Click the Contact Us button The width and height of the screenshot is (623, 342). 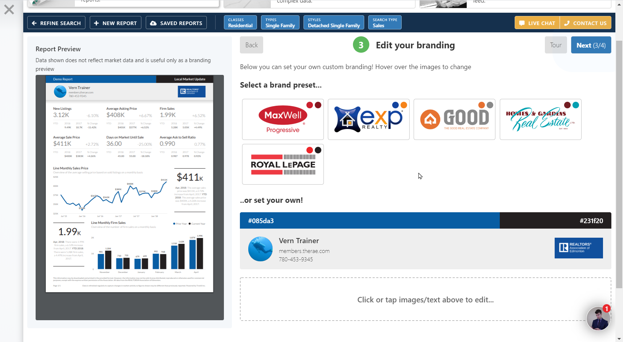pyautogui.click(x=586, y=23)
